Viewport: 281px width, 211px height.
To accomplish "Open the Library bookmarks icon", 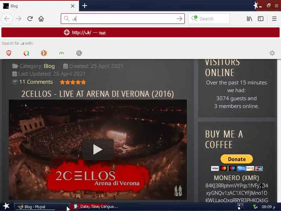I will [249, 19].
